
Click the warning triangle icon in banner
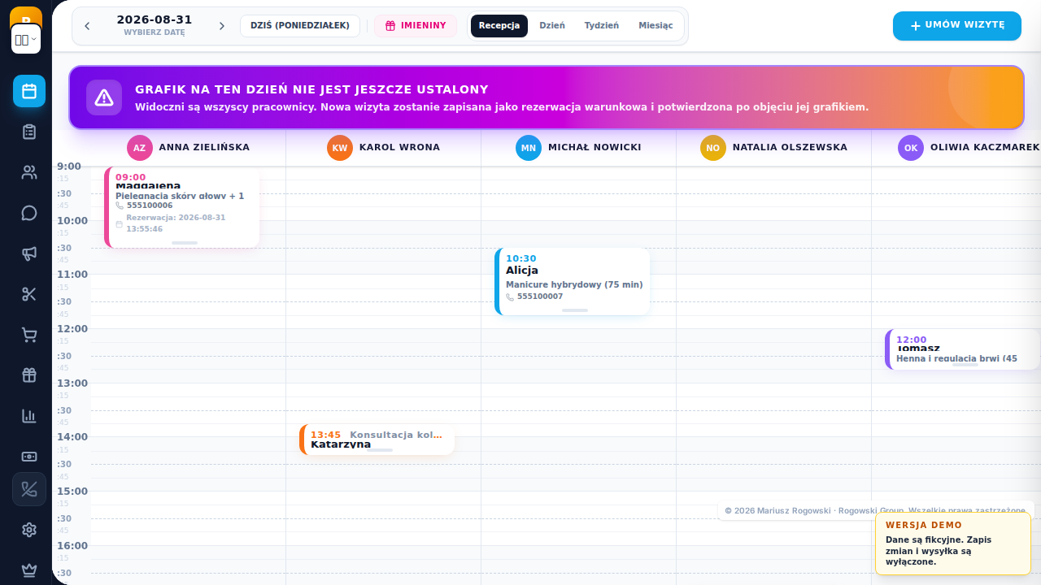[x=104, y=97]
